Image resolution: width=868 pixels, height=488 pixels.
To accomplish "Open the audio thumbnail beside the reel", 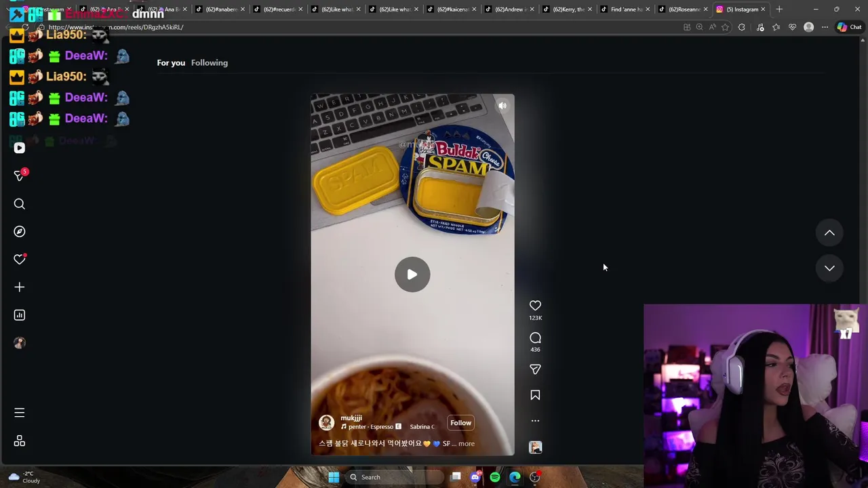I will [535, 447].
